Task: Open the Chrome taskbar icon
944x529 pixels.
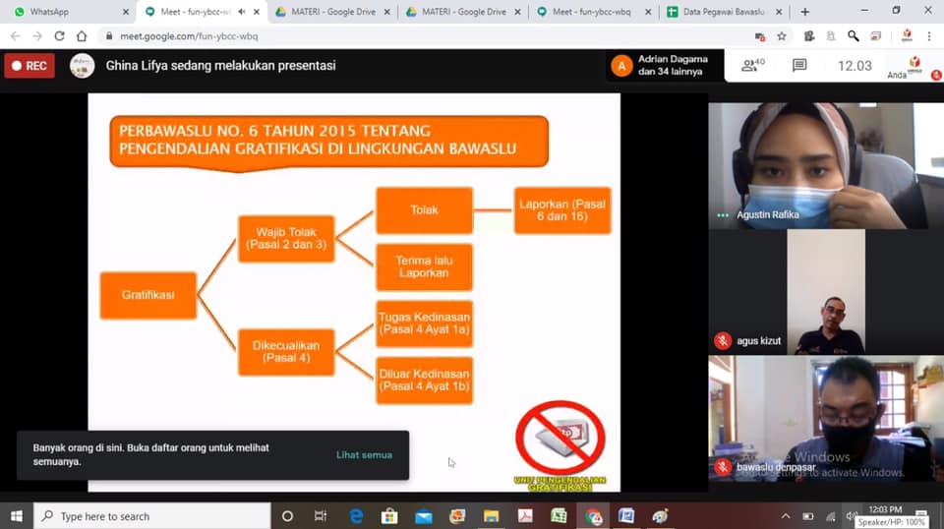Action: point(593,516)
